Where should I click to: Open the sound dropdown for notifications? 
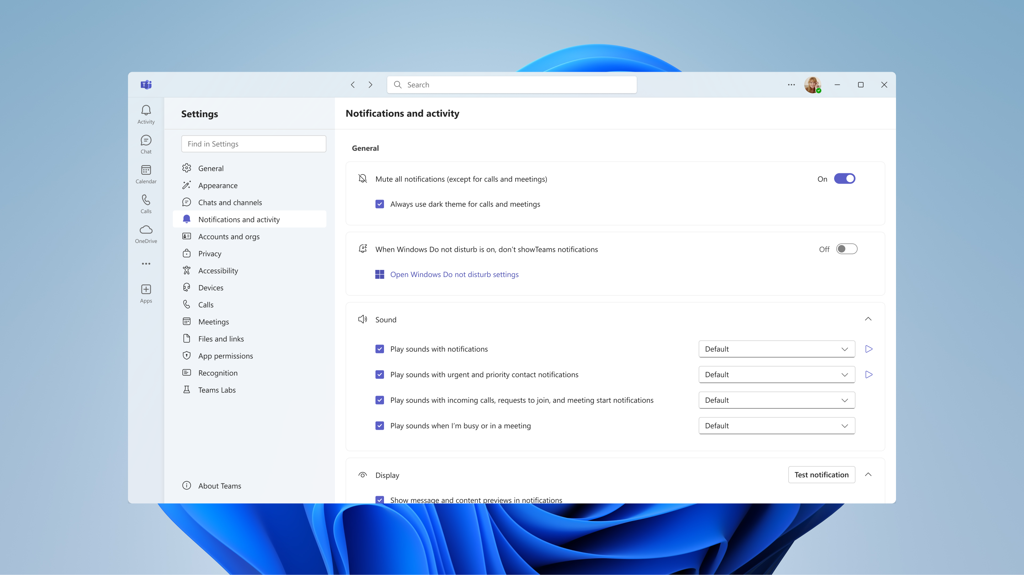coord(776,349)
